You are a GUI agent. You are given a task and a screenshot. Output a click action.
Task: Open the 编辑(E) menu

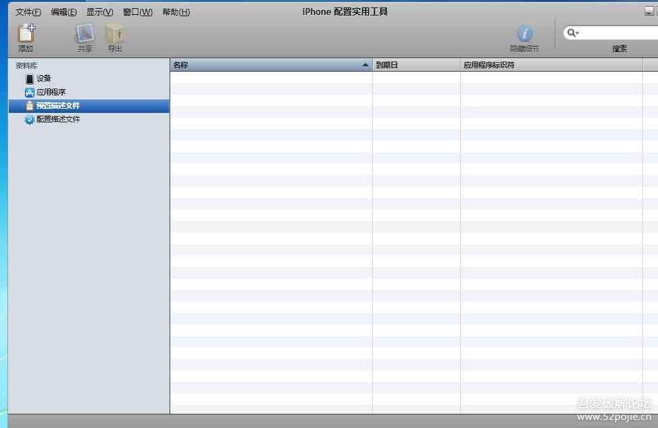coord(64,12)
